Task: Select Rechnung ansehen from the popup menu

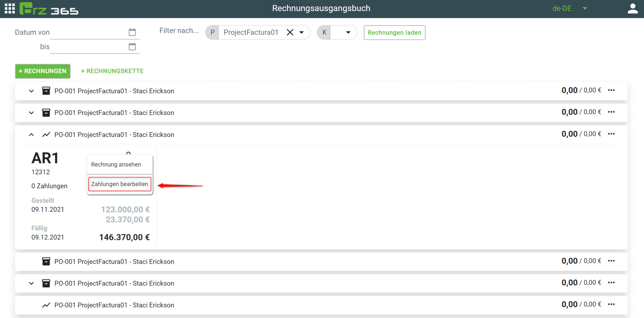Action: [x=116, y=165]
